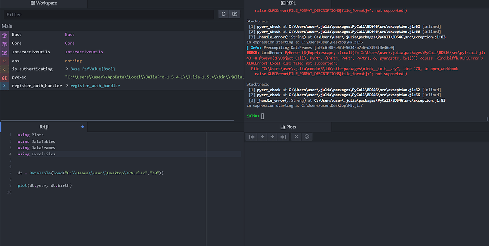
Task: Delete current plot X button
Action: coord(296,137)
